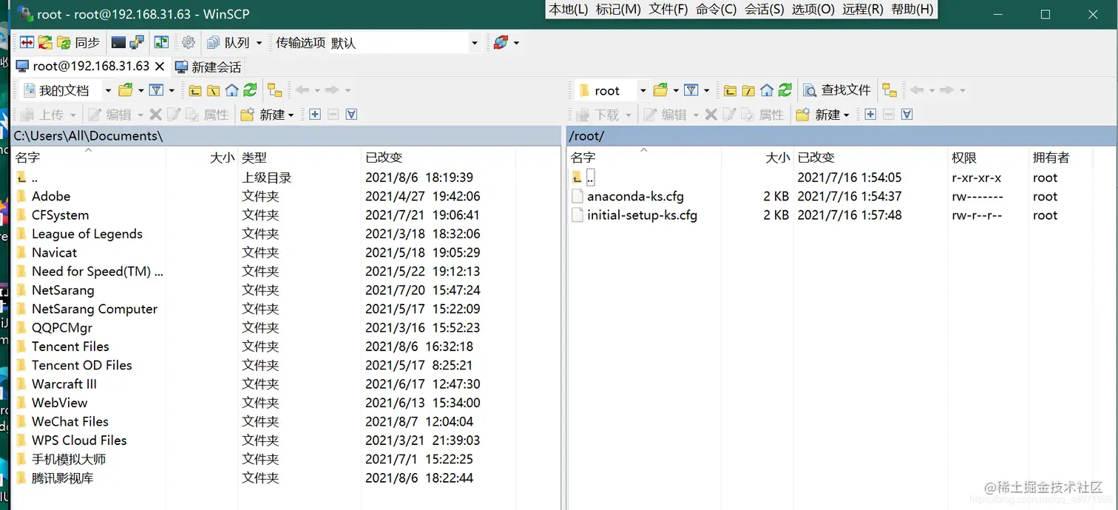Go to home directory in remote panel
The image size is (1118, 510).
coord(767,90)
